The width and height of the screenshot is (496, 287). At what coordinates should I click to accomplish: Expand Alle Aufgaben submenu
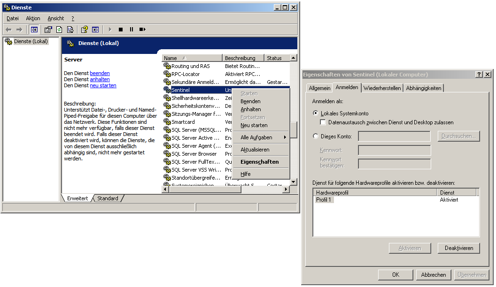(260, 137)
